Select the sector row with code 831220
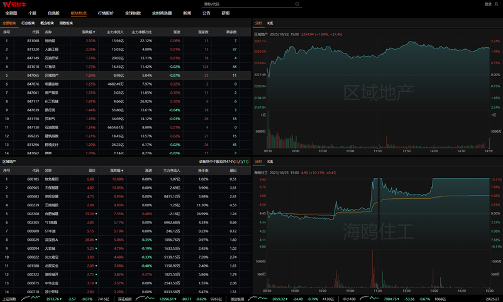Screen dimensions: 503x302 click(125, 50)
